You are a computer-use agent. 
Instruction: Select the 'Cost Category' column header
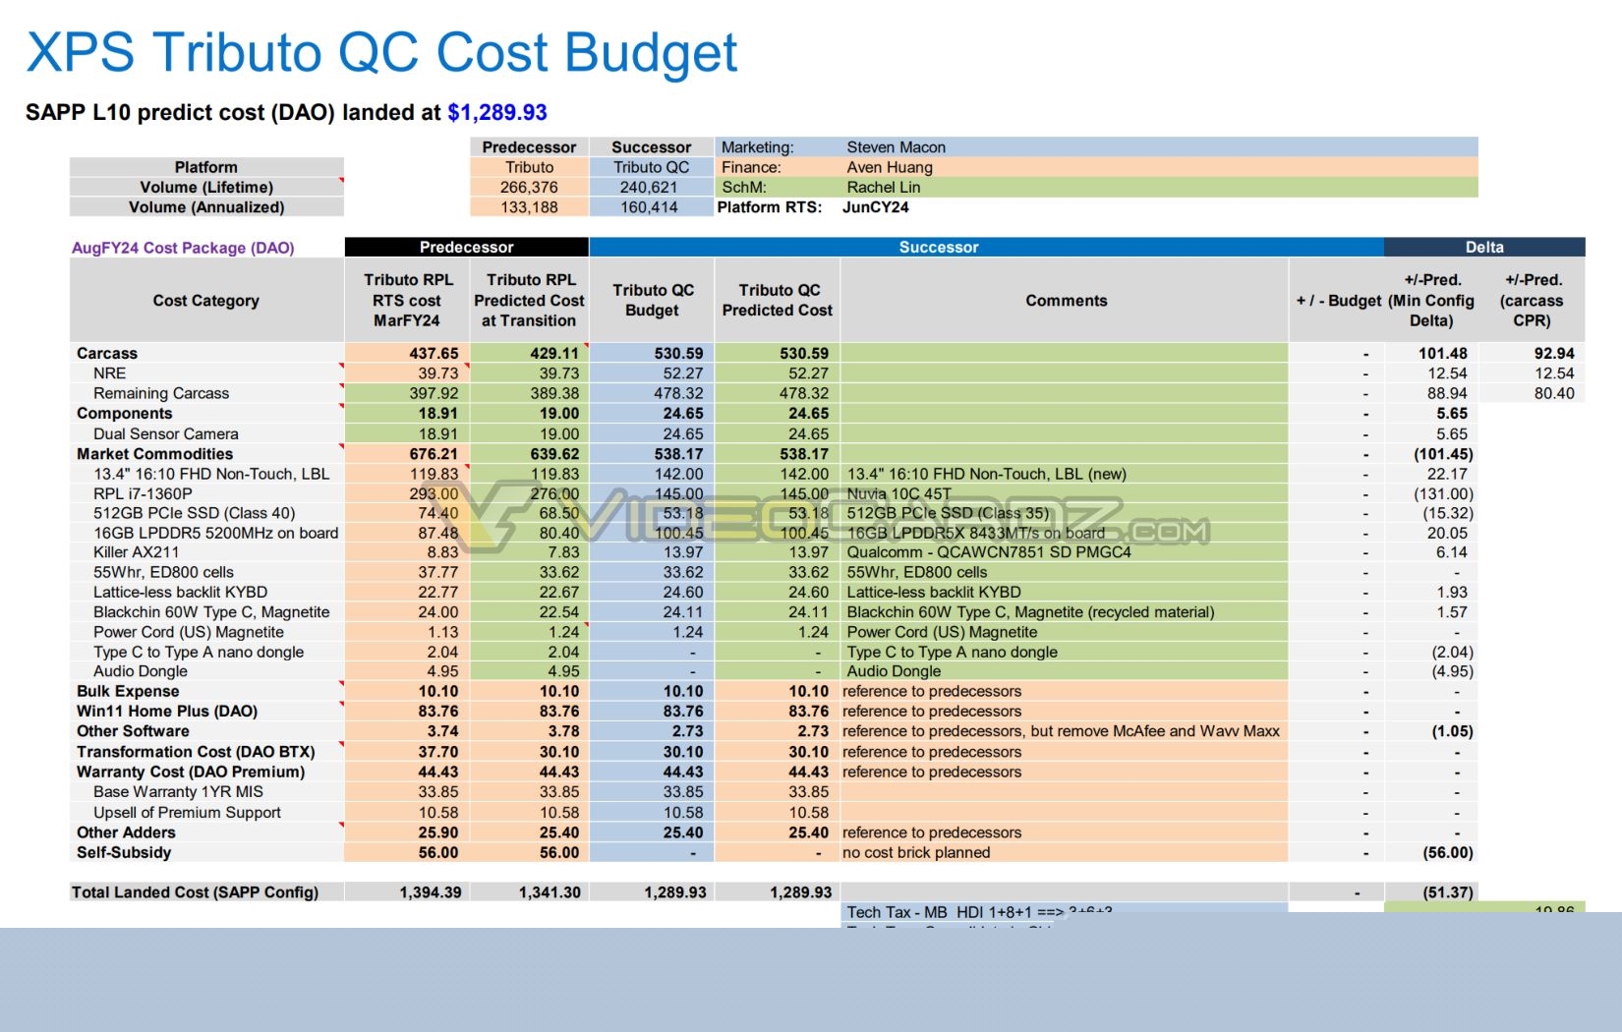tap(206, 300)
